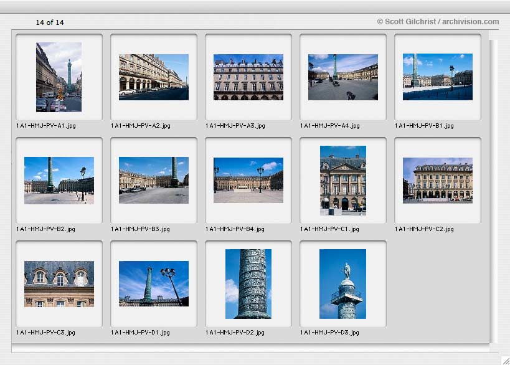Select thumbnail 1A1-HMJ-PV-D1.jpg with street lamp
Image resolution: width=510 pixels, height=365 pixels.
[x=154, y=283]
